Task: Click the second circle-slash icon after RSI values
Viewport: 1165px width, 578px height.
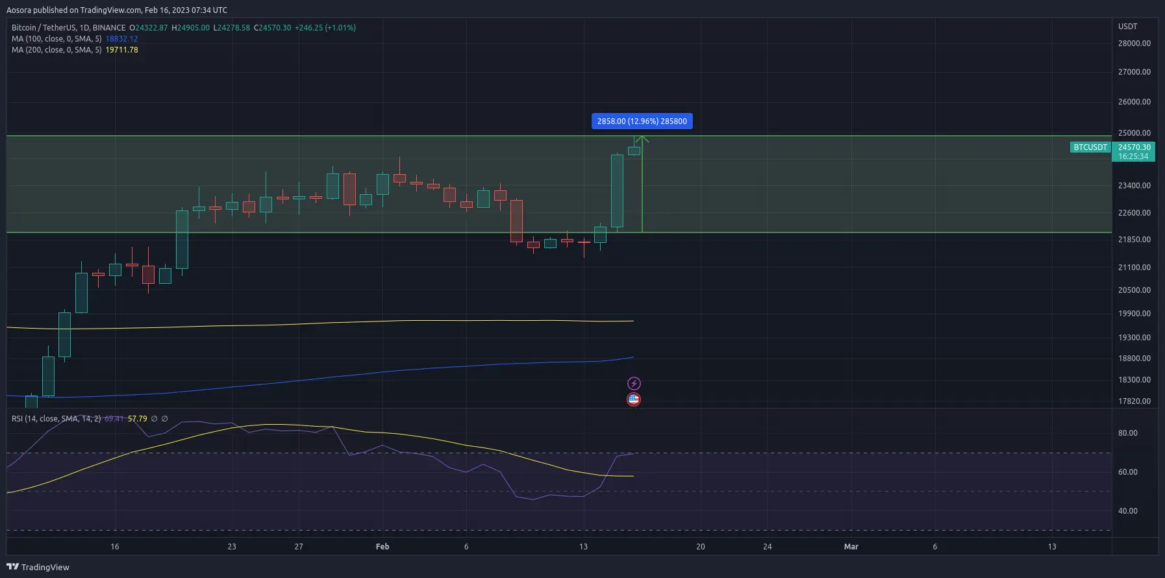Action: click(x=164, y=419)
